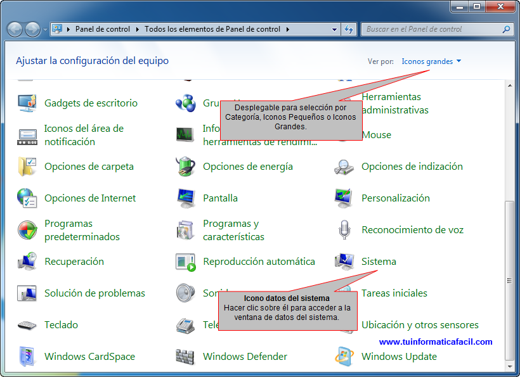Click the search magnifier icon

[506, 29]
